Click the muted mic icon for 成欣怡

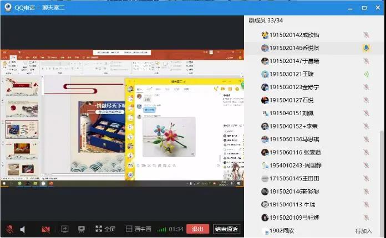tap(366, 35)
